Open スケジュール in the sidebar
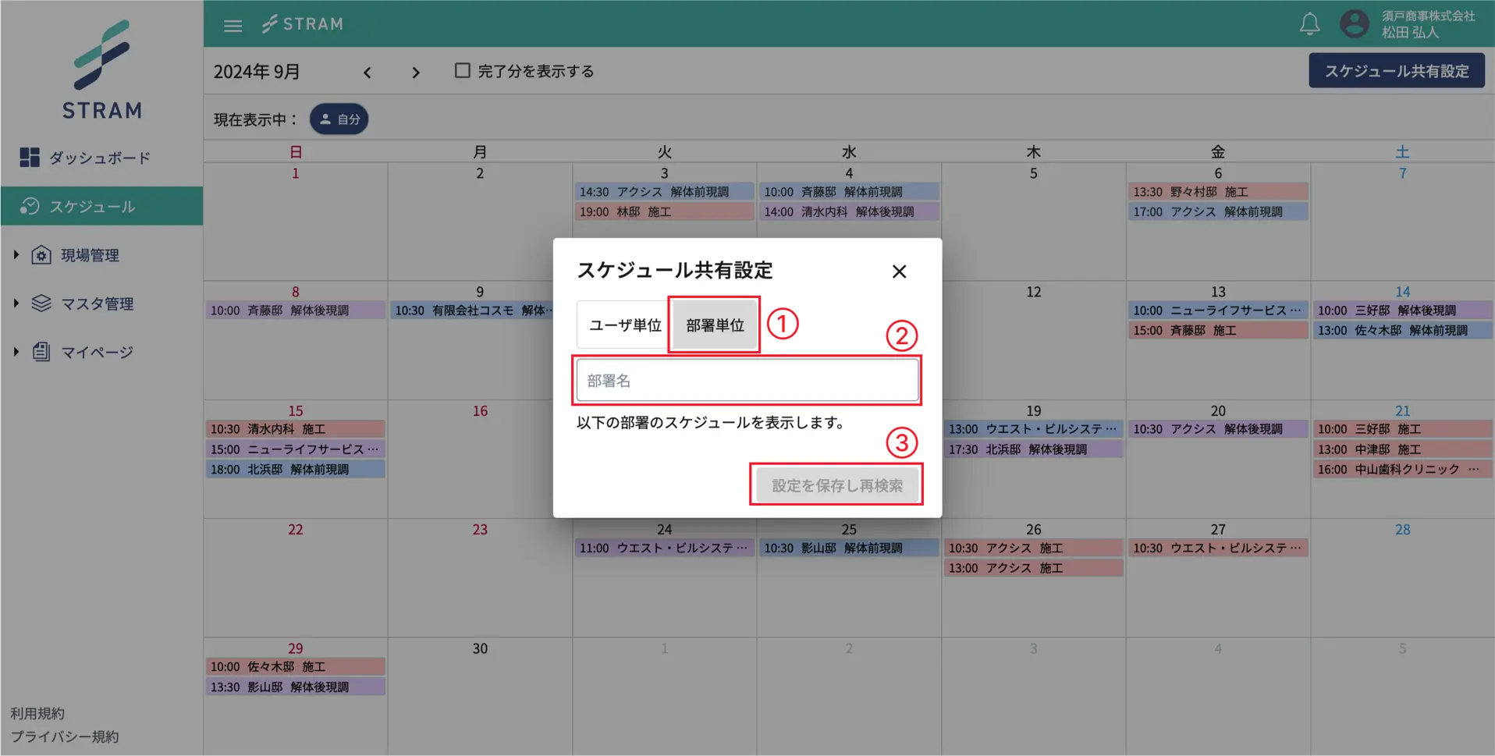1495x756 pixels. [x=92, y=207]
